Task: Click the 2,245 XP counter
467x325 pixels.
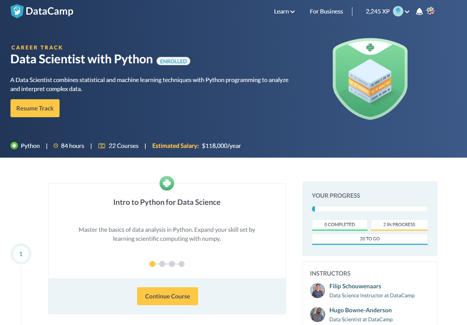Action: click(377, 12)
